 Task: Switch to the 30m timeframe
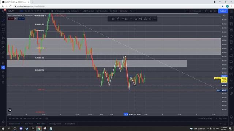pyautogui.click(x=22, y=11)
